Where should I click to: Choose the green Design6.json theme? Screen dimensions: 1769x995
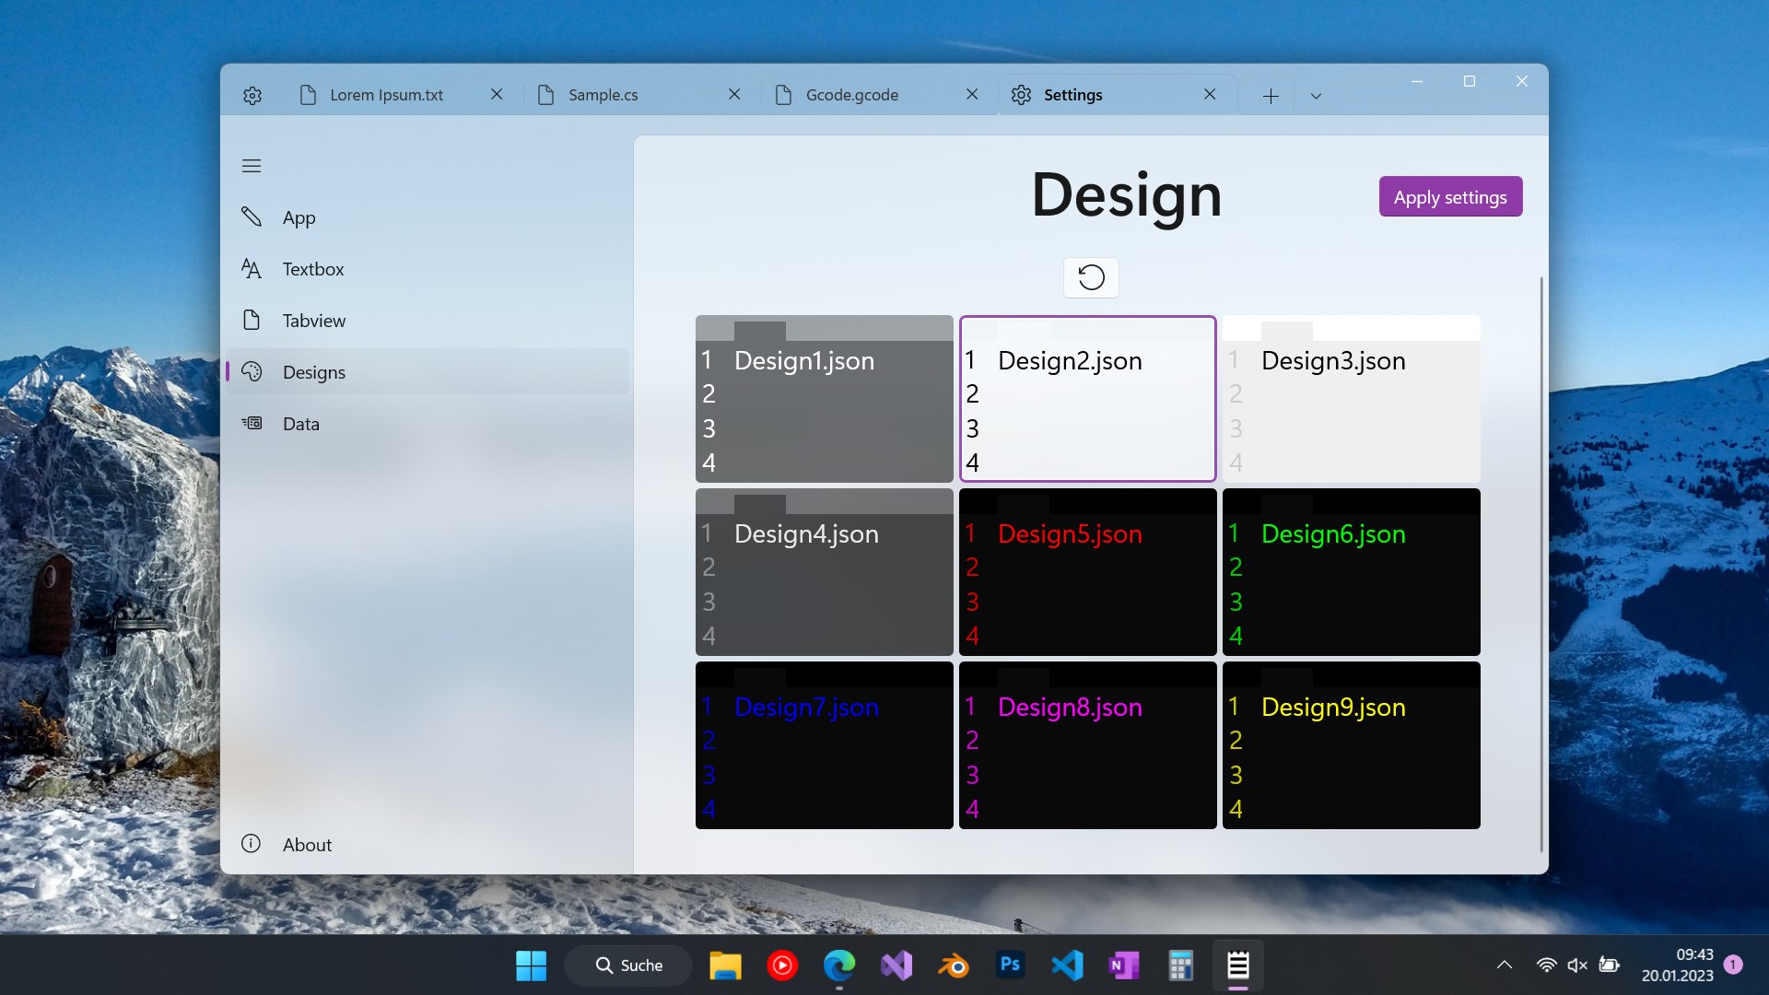pyautogui.click(x=1351, y=572)
